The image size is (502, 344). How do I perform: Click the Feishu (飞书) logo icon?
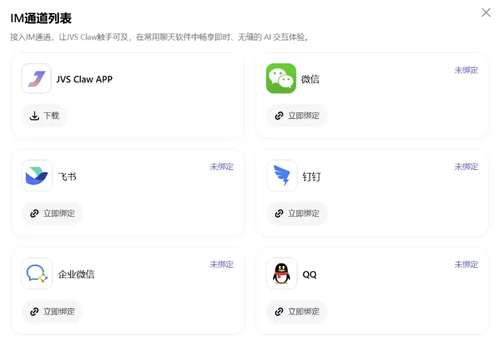click(x=37, y=176)
